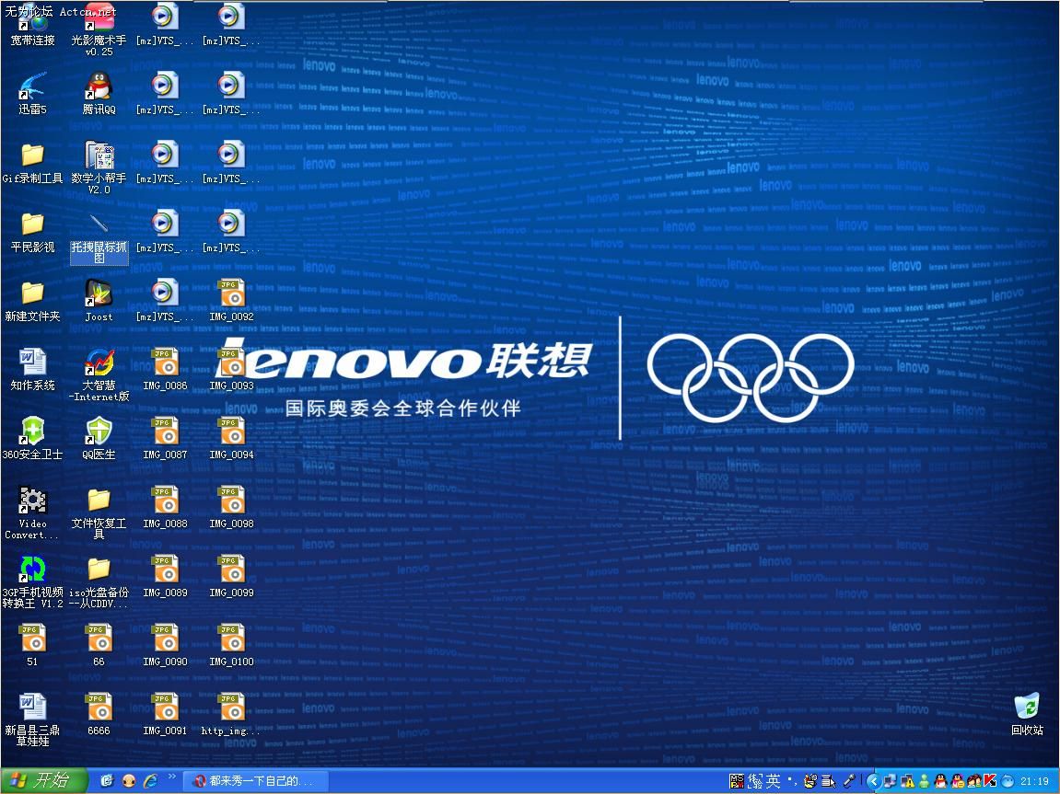1060x794 pixels.
Task: Select the 迅雷5 desktop shortcut
Action: tap(32, 93)
